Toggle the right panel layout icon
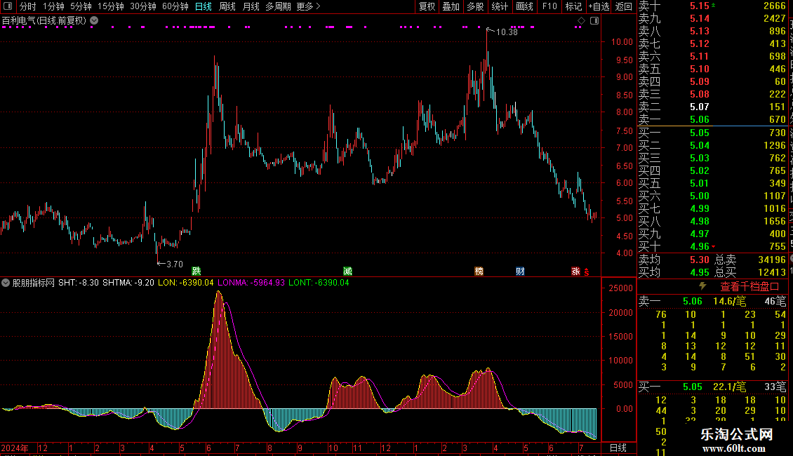 [x=594, y=21]
